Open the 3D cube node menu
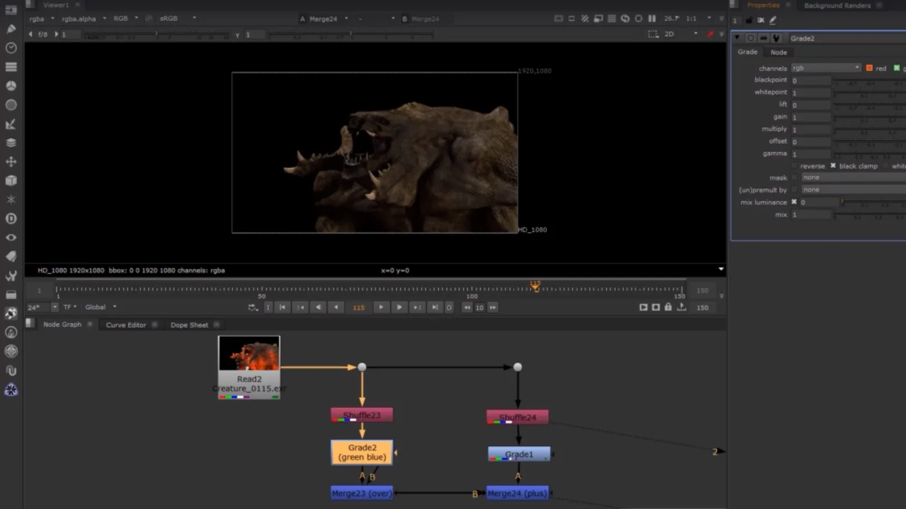The image size is (906, 509). 11,181
